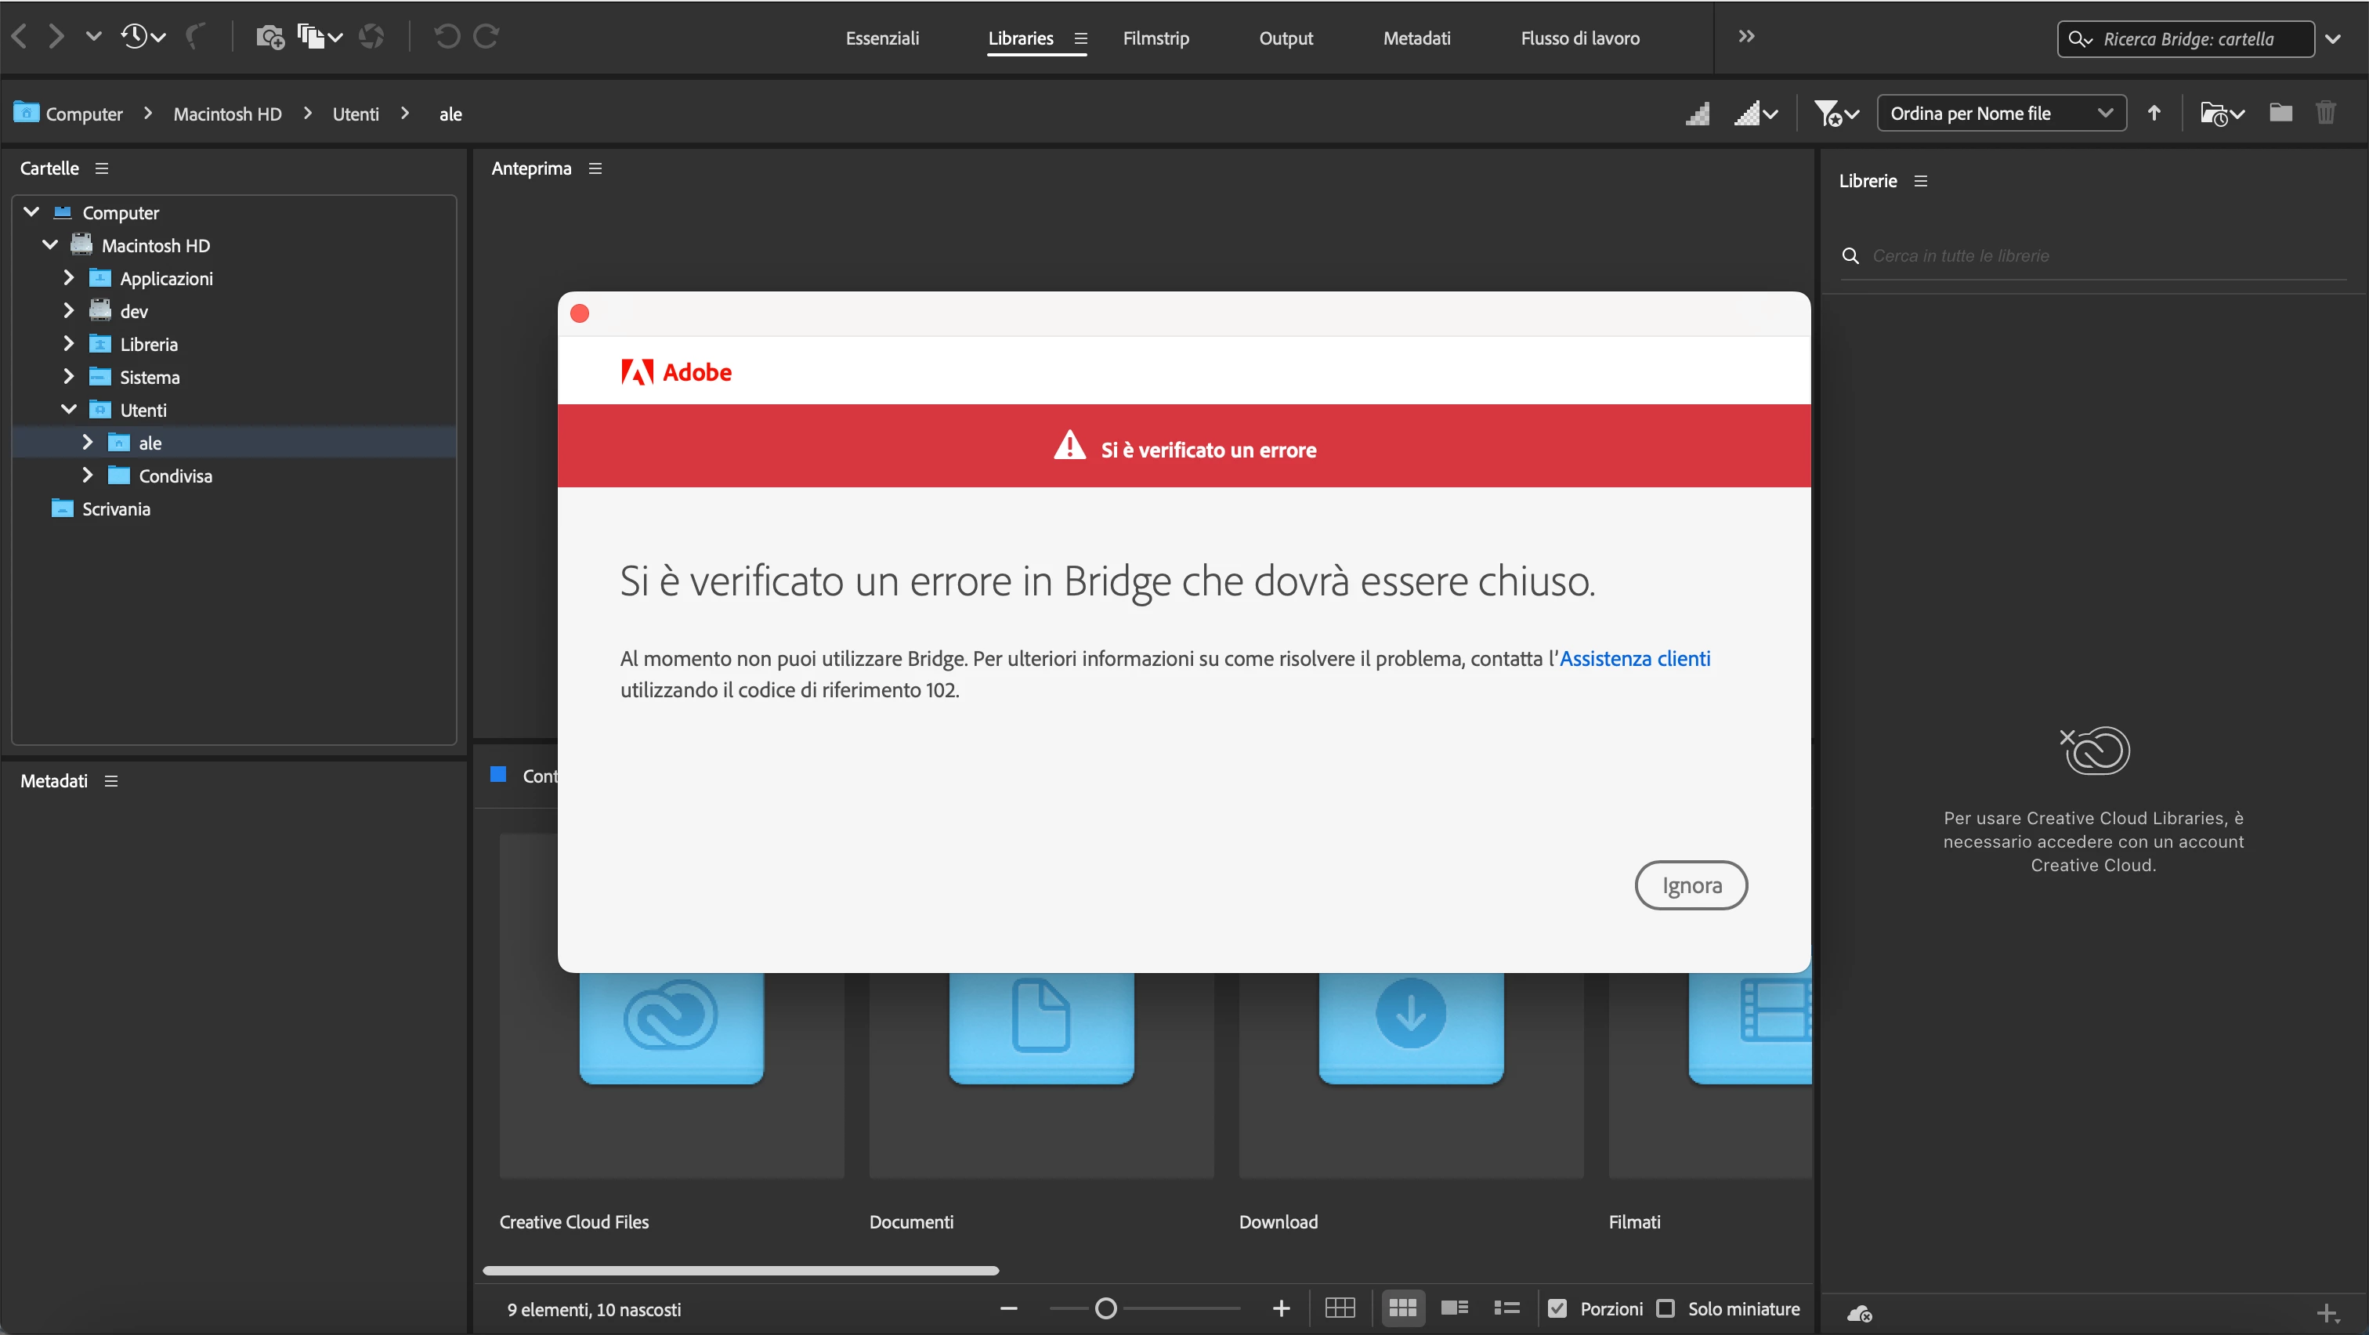This screenshot has height=1335, width=2369.
Task: Click the get photos from camera icon
Action: [x=269, y=37]
